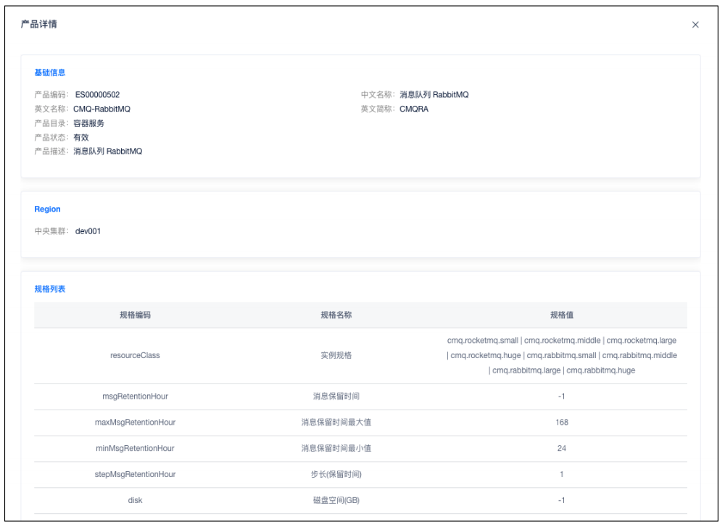
Task: Click the 产品目录 field label
Action: coord(51,123)
